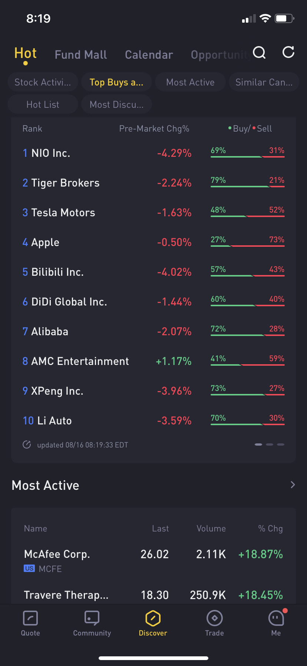Select the Most Active filter chip
The width and height of the screenshot is (307, 666).
[190, 82]
